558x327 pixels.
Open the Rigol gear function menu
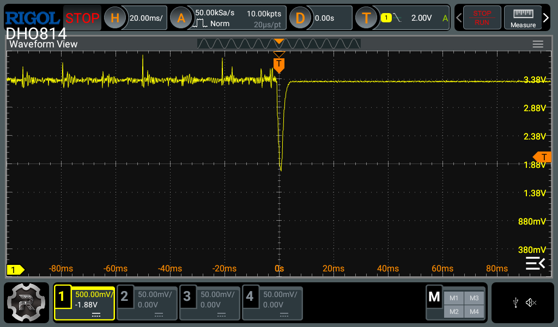coord(27,303)
